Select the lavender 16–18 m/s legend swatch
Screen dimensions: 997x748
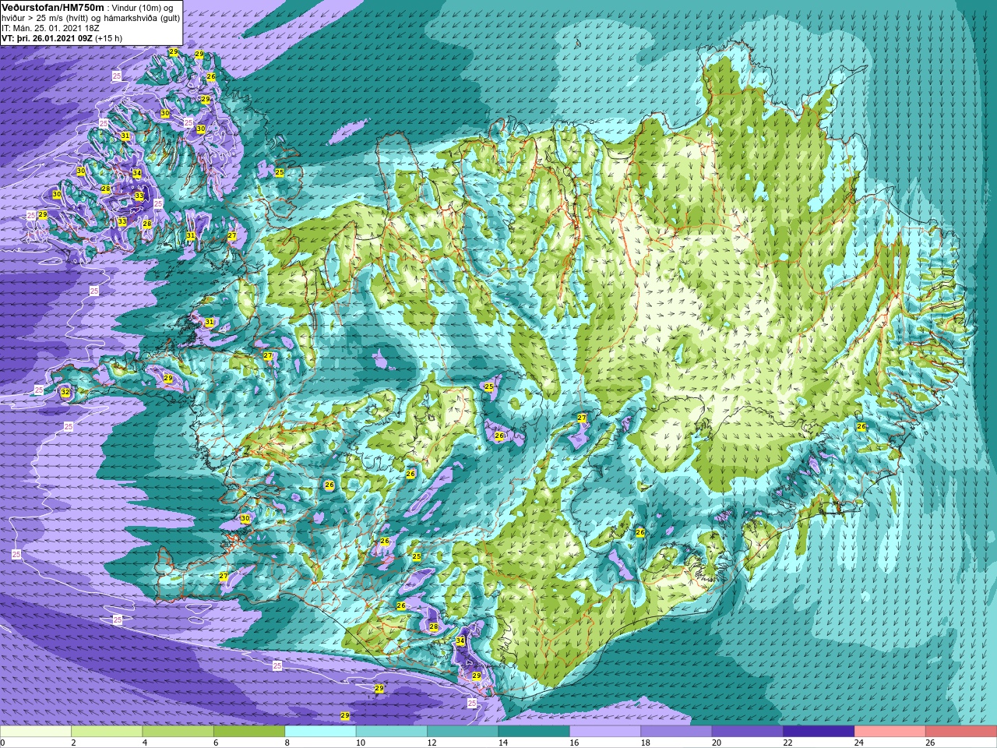pos(605,732)
